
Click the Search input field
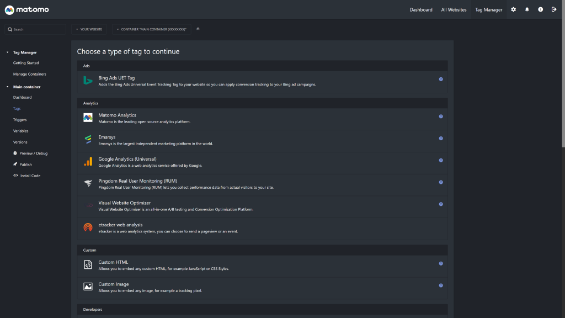(x=35, y=30)
